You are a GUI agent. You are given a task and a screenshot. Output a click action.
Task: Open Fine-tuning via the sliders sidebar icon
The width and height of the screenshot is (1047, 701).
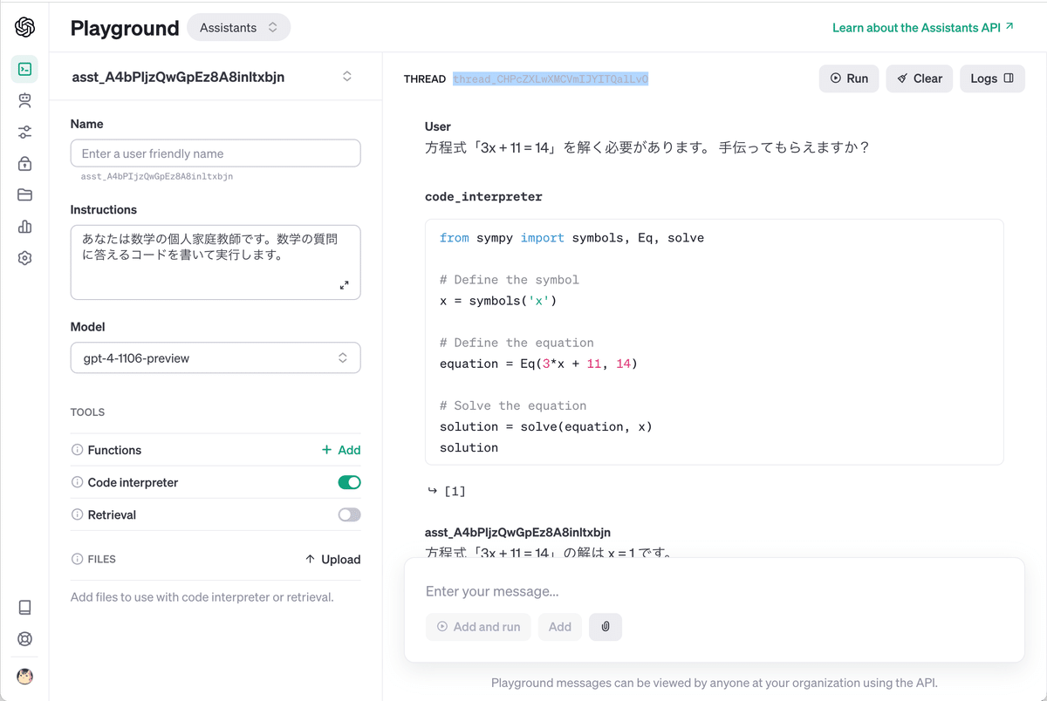tap(24, 132)
